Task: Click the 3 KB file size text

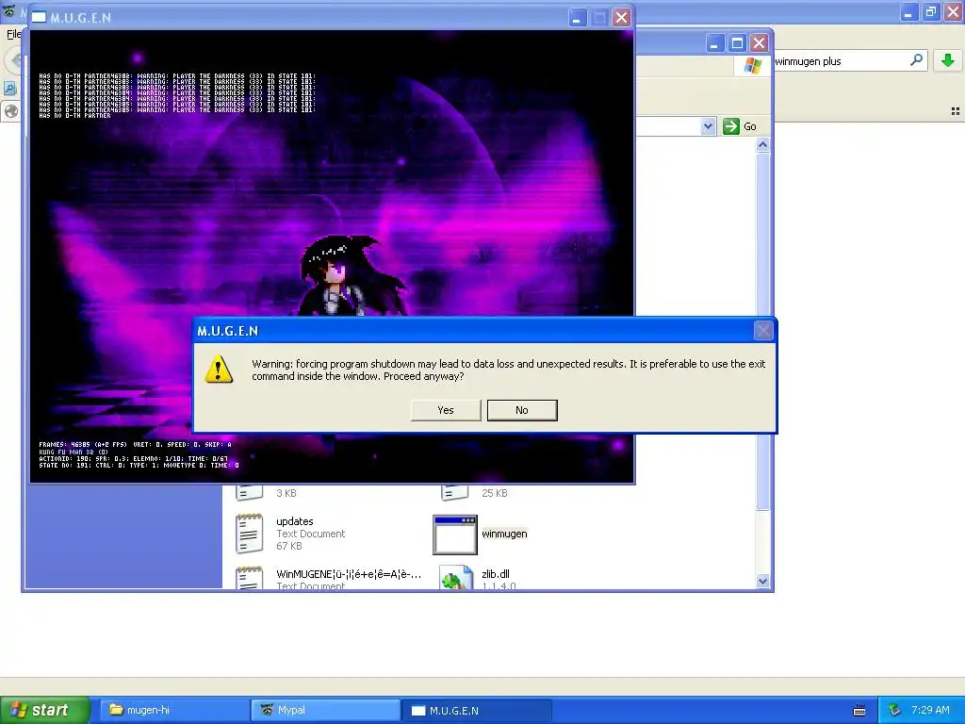Action: pyautogui.click(x=286, y=493)
